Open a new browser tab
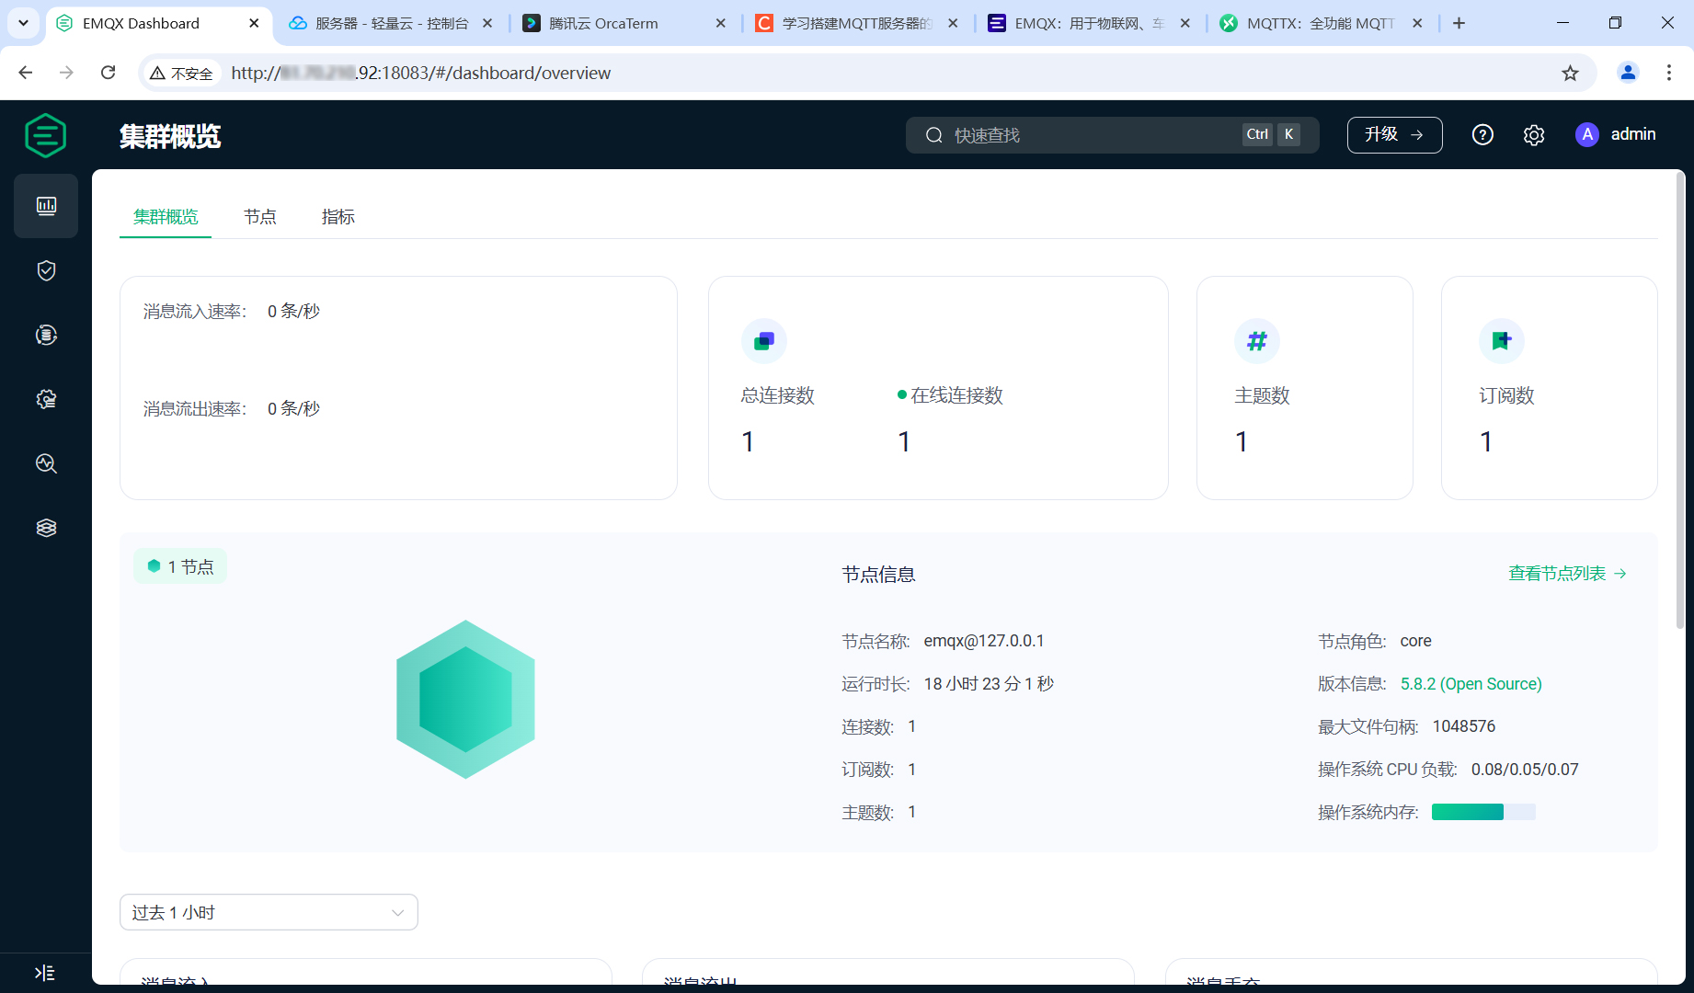Image resolution: width=1694 pixels, height=993 pixels. (x=1459, y=23)
